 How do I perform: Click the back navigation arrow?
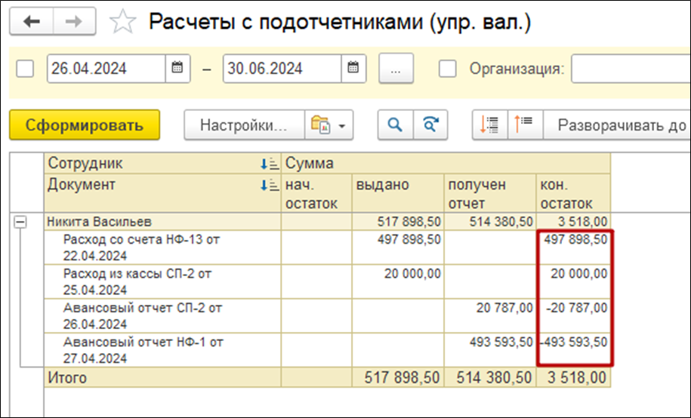(32, 22)
